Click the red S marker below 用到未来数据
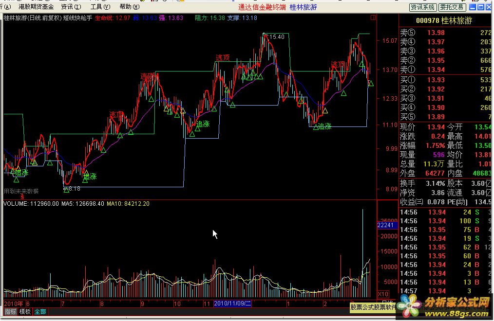The width and height of the screenshot is (494, 321). 22,197
